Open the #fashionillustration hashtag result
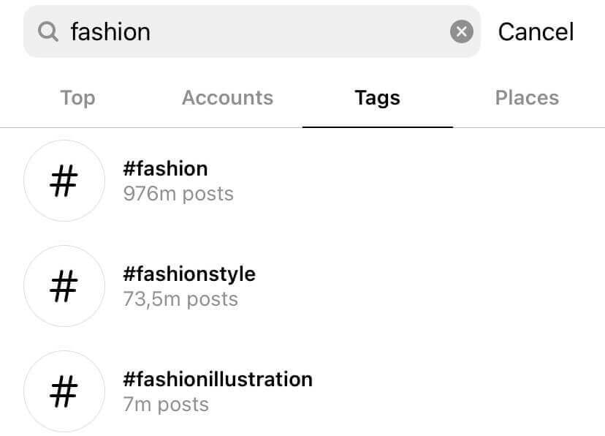This screenshot has height=436, width=605. point(217,380)
